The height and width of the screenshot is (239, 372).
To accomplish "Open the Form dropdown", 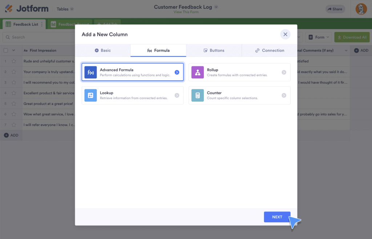I will tap(319, 37).
